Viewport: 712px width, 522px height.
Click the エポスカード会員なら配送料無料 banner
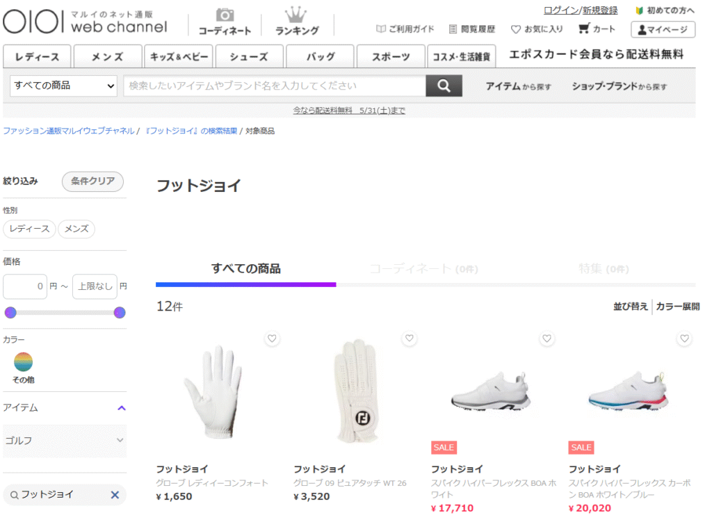coord(596,54)
